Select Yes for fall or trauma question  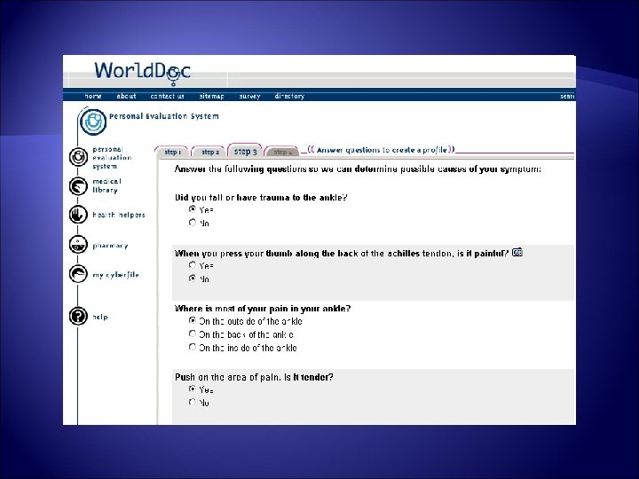coord(193,209)
